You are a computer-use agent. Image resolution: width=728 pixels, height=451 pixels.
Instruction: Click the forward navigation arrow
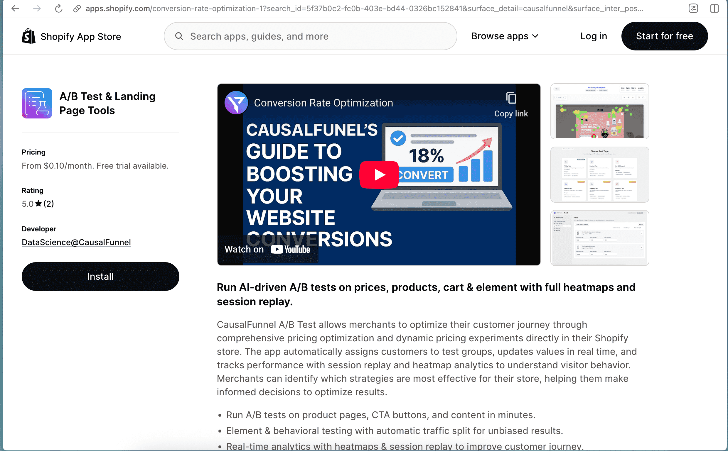[x=37, y=8]
